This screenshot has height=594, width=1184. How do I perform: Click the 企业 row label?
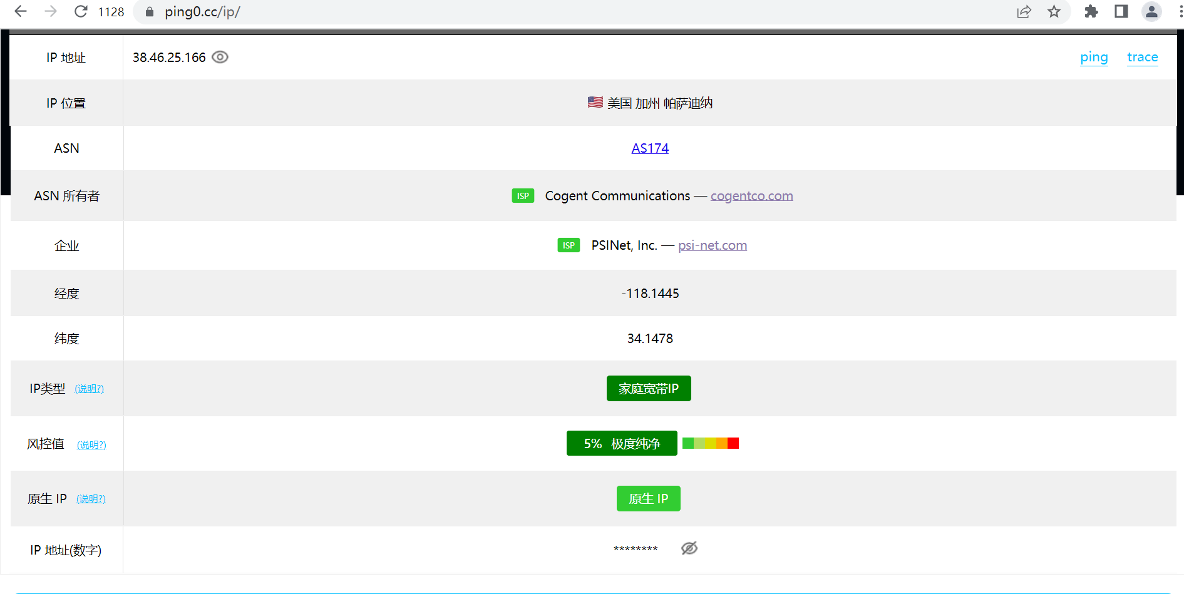(x=66, y=246)
